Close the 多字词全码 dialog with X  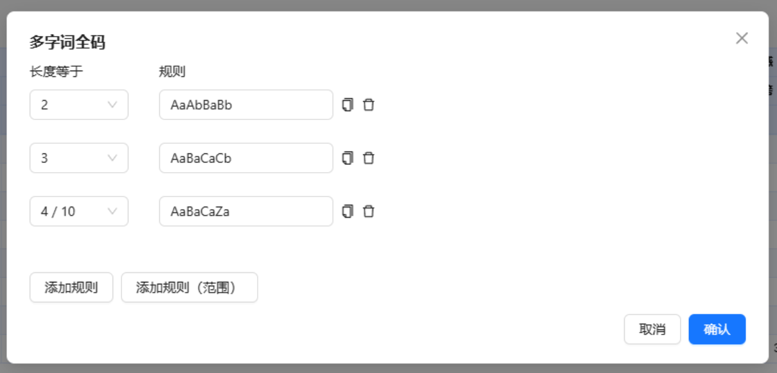(742, 39)
